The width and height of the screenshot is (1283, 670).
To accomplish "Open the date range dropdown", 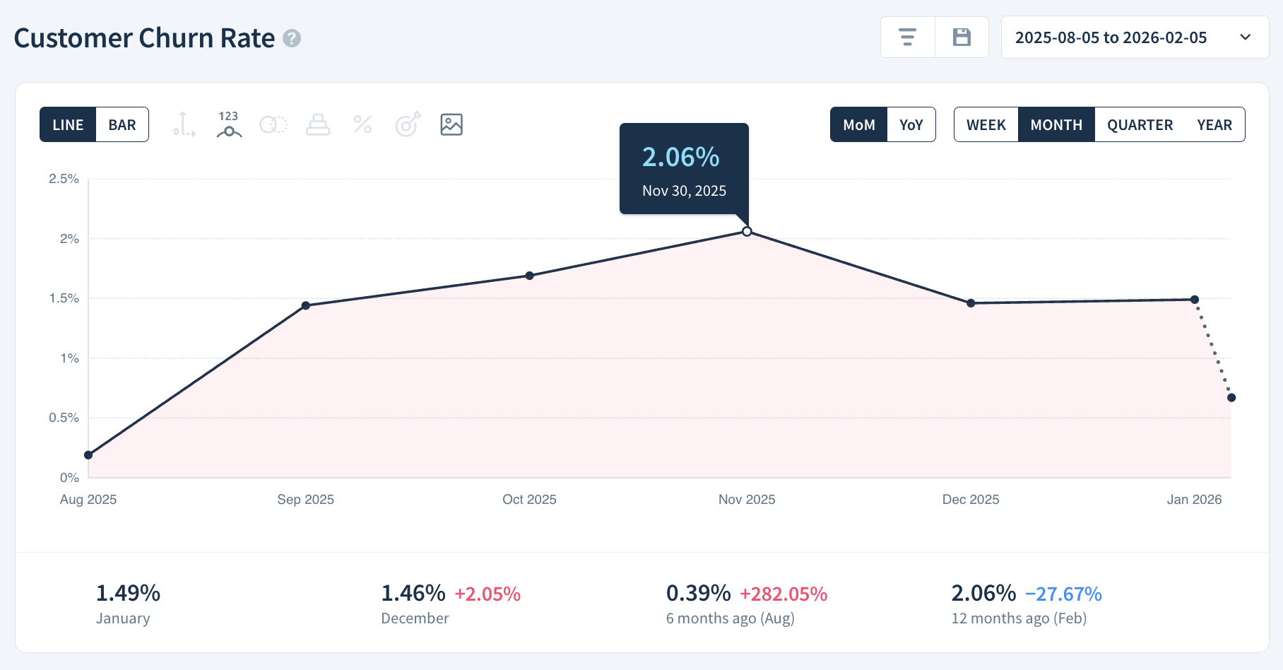I will (x=1248, y=37).
